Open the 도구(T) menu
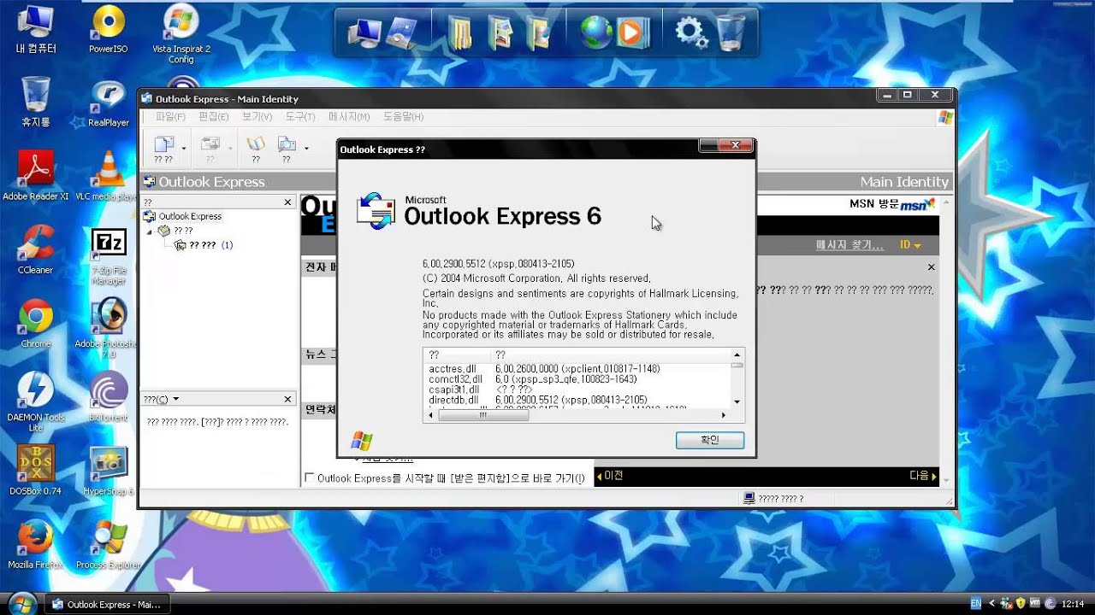1095x615 pixels. point(299,116)
